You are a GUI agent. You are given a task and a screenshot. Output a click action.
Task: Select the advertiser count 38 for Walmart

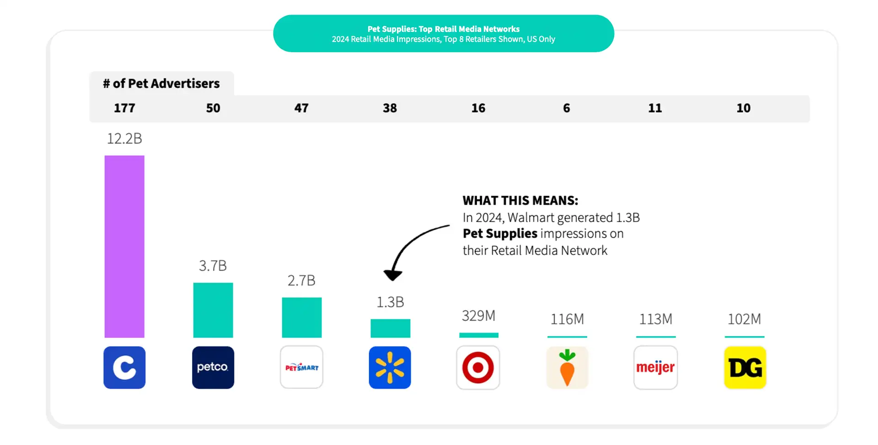coord(390,108)
